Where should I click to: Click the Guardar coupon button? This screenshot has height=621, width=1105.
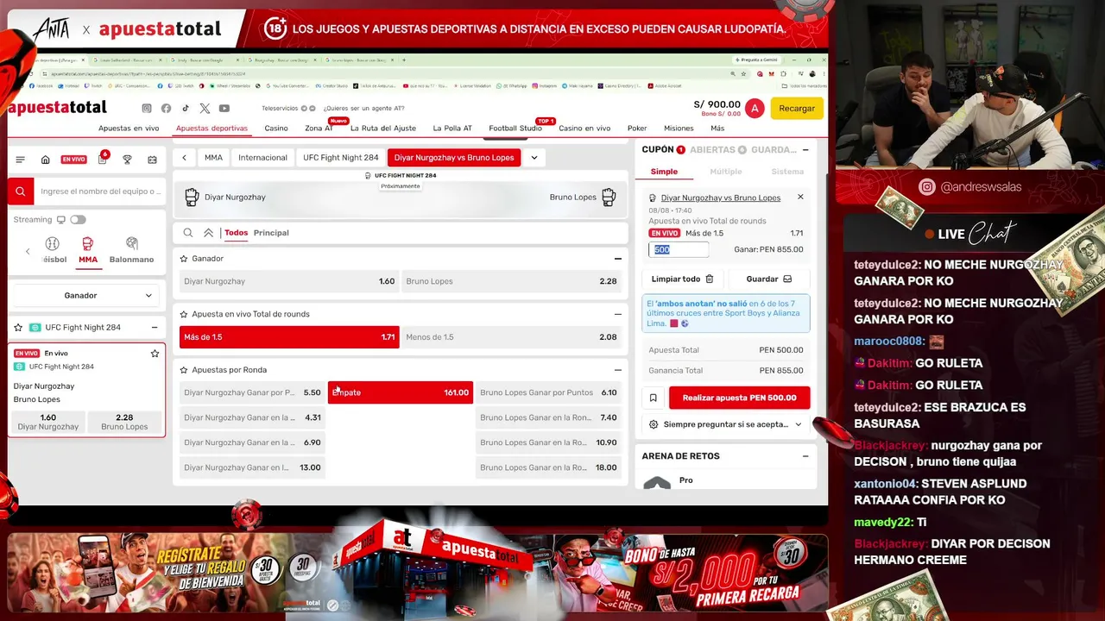point(768,279)
